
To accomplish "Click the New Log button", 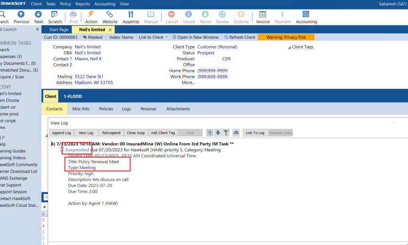I will tap(86, 133).
